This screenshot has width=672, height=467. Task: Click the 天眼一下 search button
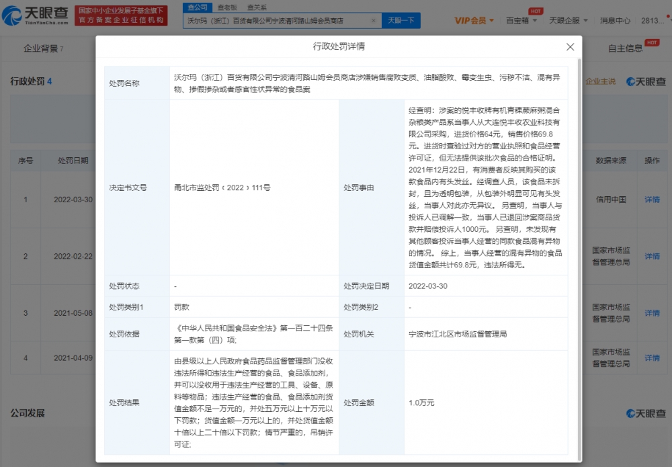[x=401, y=21]
